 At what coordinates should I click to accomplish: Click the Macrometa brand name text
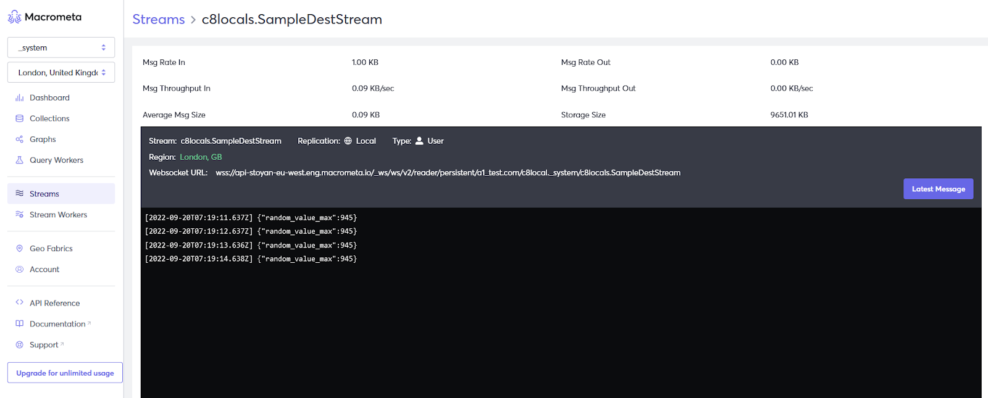pyautogui.click(x=53, y=17)
